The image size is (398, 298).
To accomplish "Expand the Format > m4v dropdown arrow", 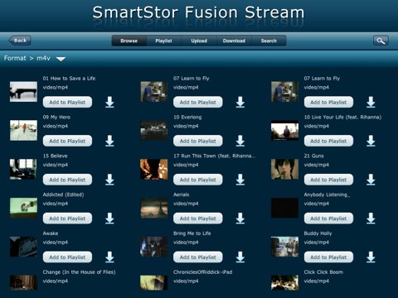I will pyautogui.click(x=61, y=59).
